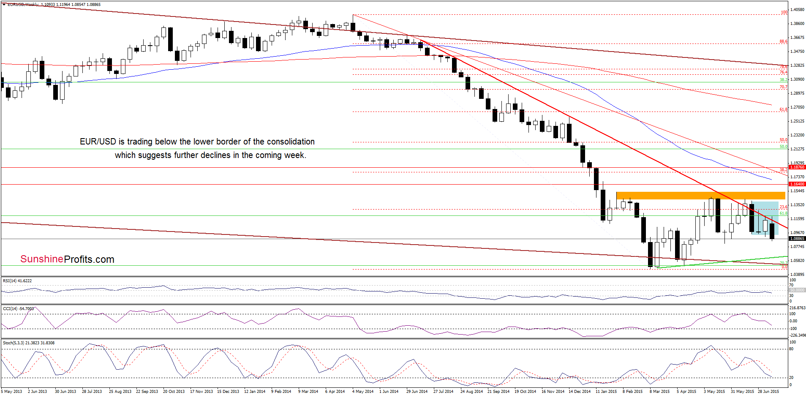Image resolution: width=806 pixels, height=395 pixels.
Task: Click the 11 Jan 2015 date label
Action: point(606,392)
